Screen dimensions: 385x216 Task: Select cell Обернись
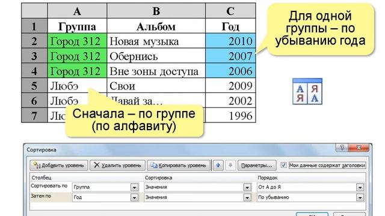[156, 56]
